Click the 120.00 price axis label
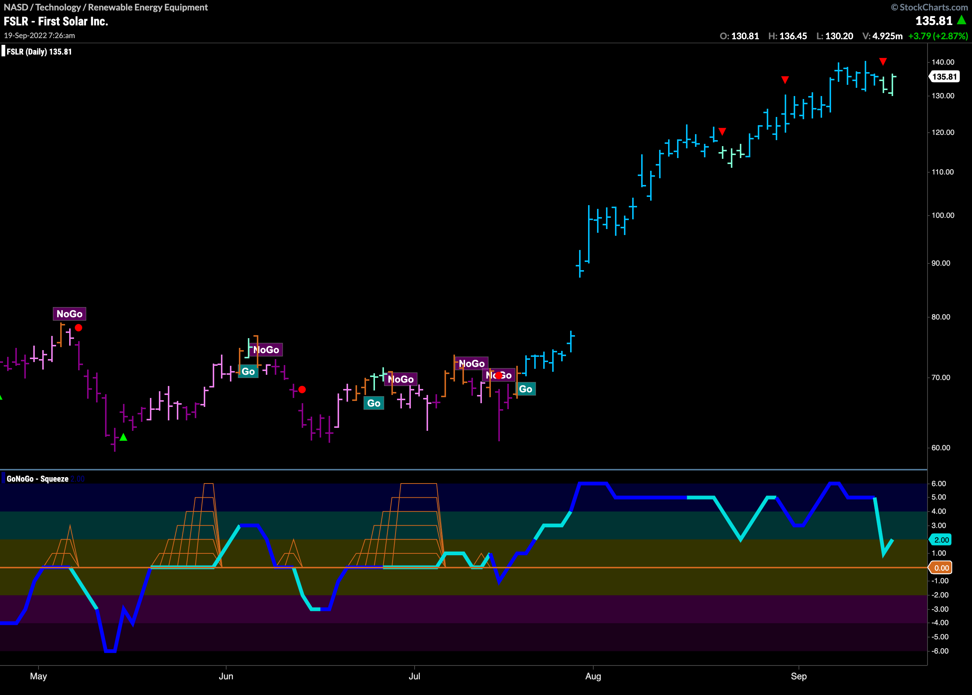 click(x=942, y=132)
